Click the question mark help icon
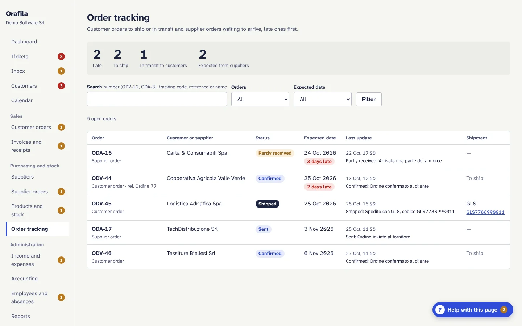The width and height of the screenshot is (522, 326). pyautogui.click(x=440, y=310)
